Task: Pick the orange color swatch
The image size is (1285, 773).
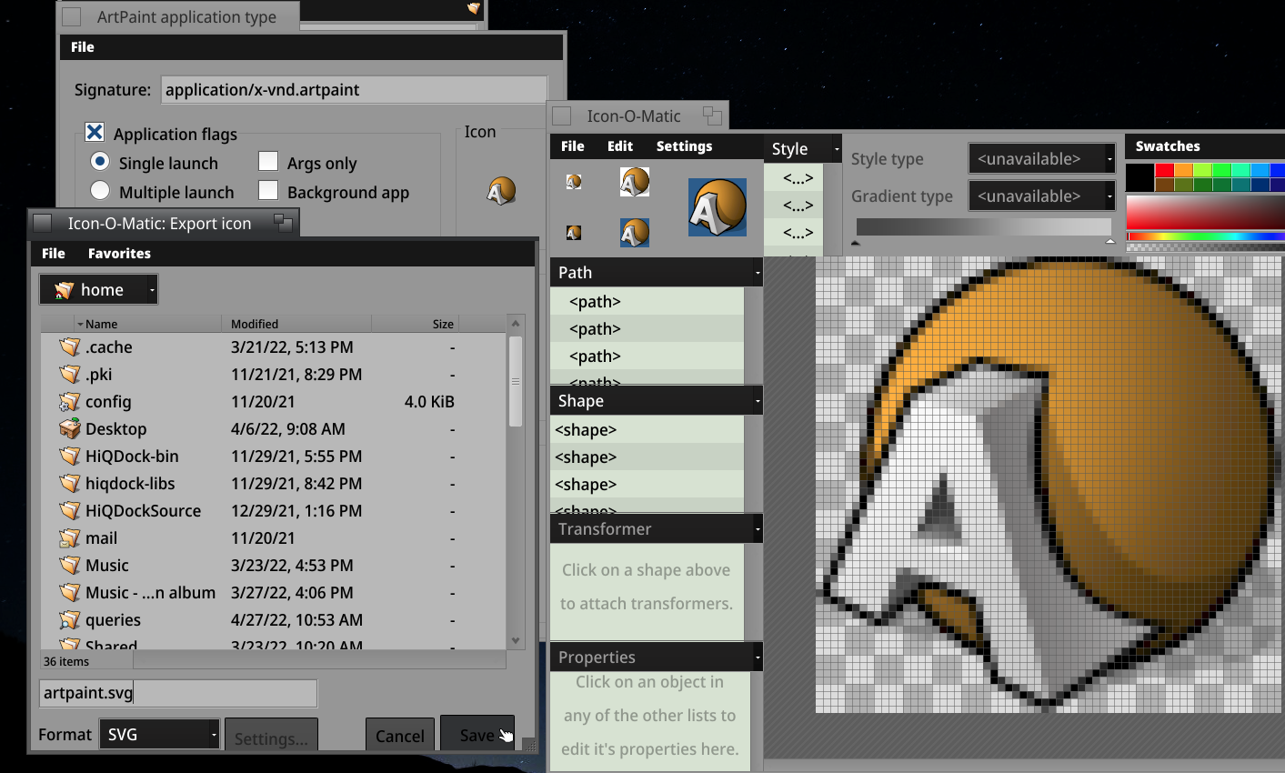Action: click(1183, 170)
